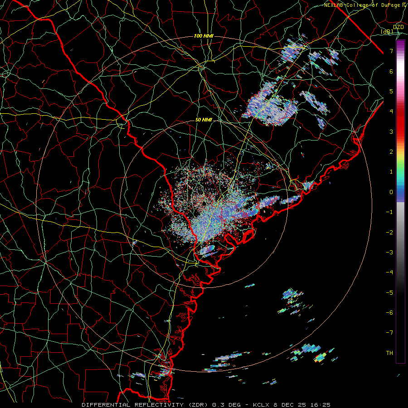Viewport: 408px width, 408px height.
Task: Click the "-7" value on the dB scale
Action: point(389,333)
